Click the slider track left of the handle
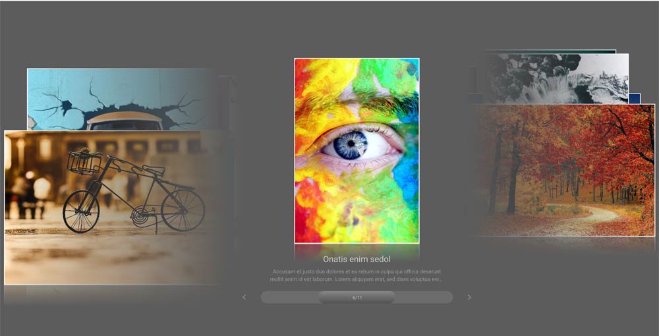Screen dimensions: 659x336 (x=289, y=297)
